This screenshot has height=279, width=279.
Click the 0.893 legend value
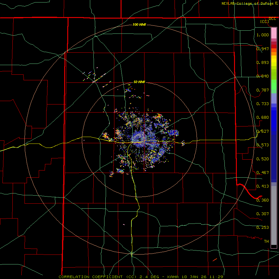coord(263,62)
